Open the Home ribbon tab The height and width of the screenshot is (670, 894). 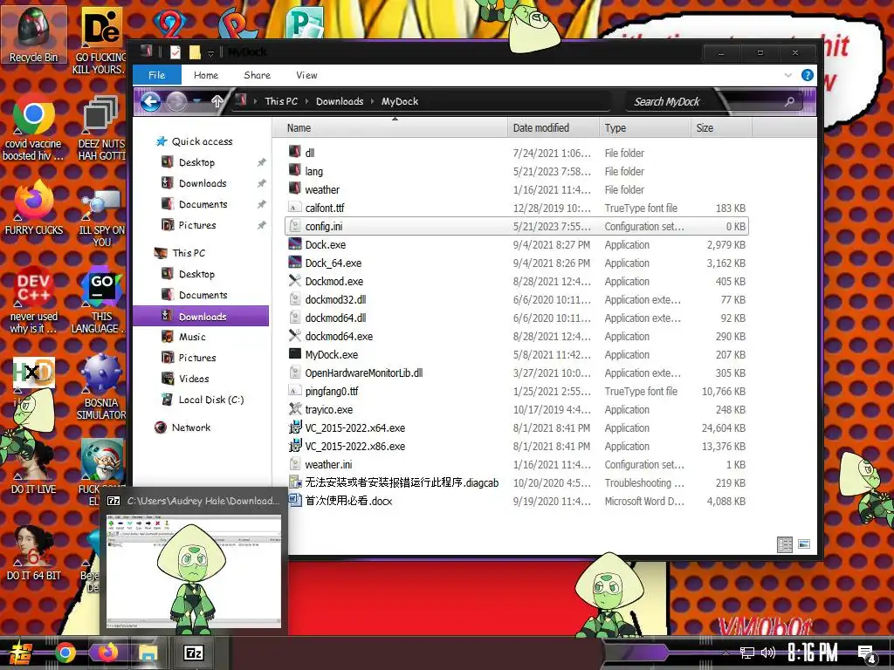coord(206,75)
